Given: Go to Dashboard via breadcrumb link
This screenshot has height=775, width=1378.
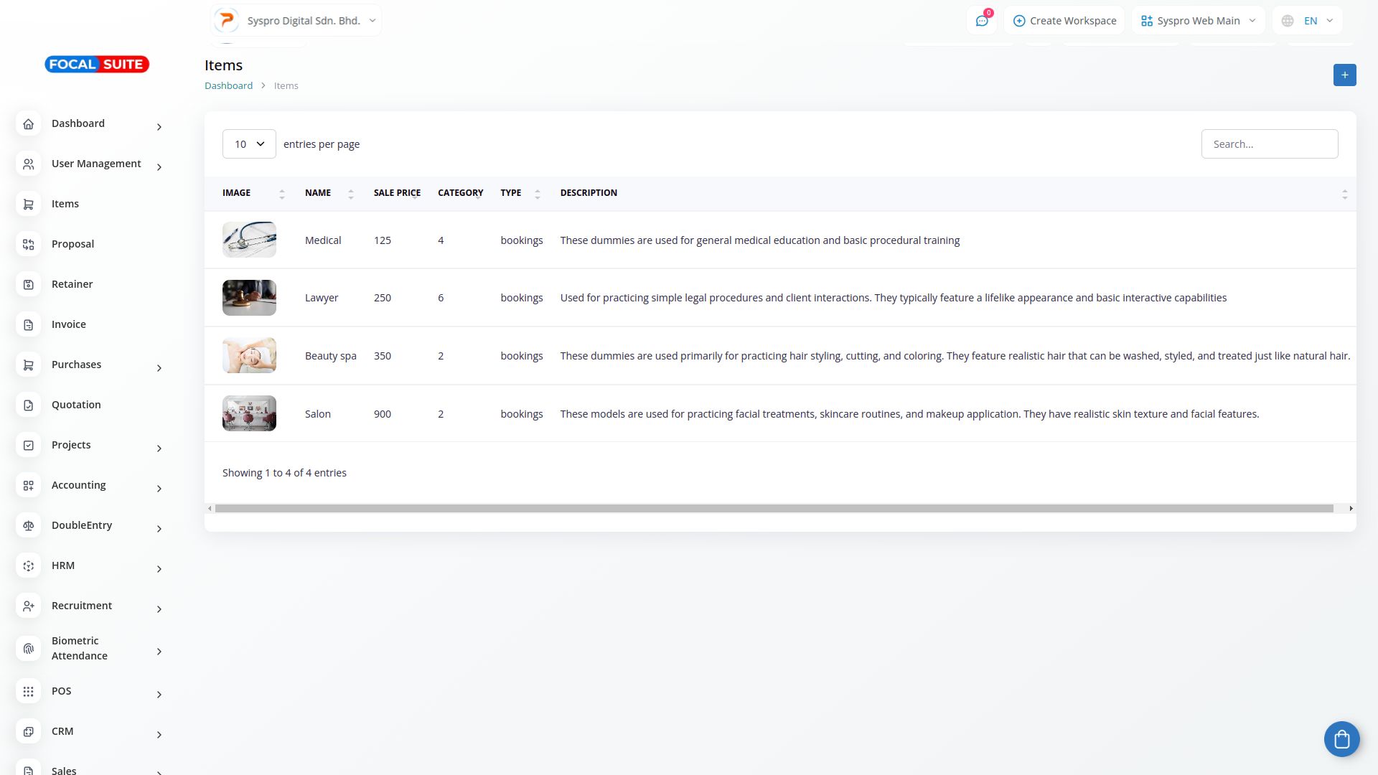Looking at the screenshot, I should coord(228,85).
